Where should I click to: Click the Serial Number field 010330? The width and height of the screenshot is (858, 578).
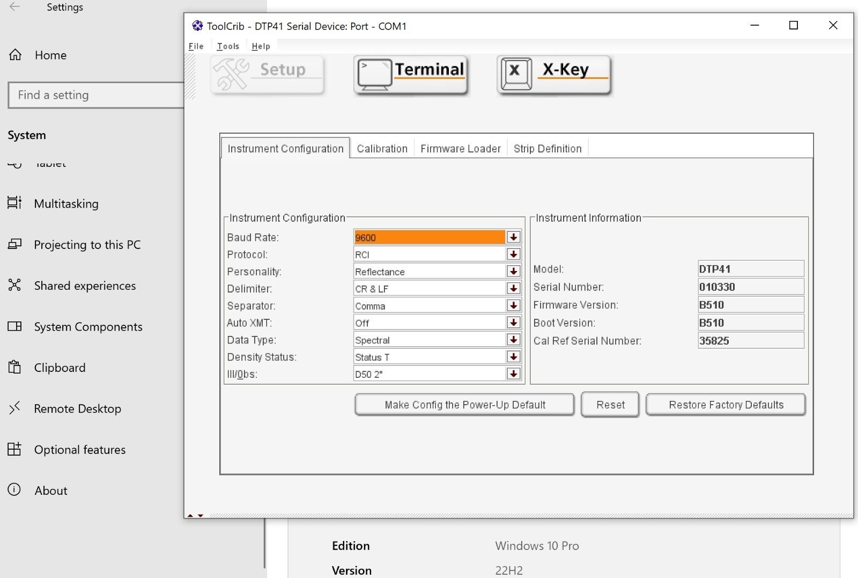click(x=751, y=287)
